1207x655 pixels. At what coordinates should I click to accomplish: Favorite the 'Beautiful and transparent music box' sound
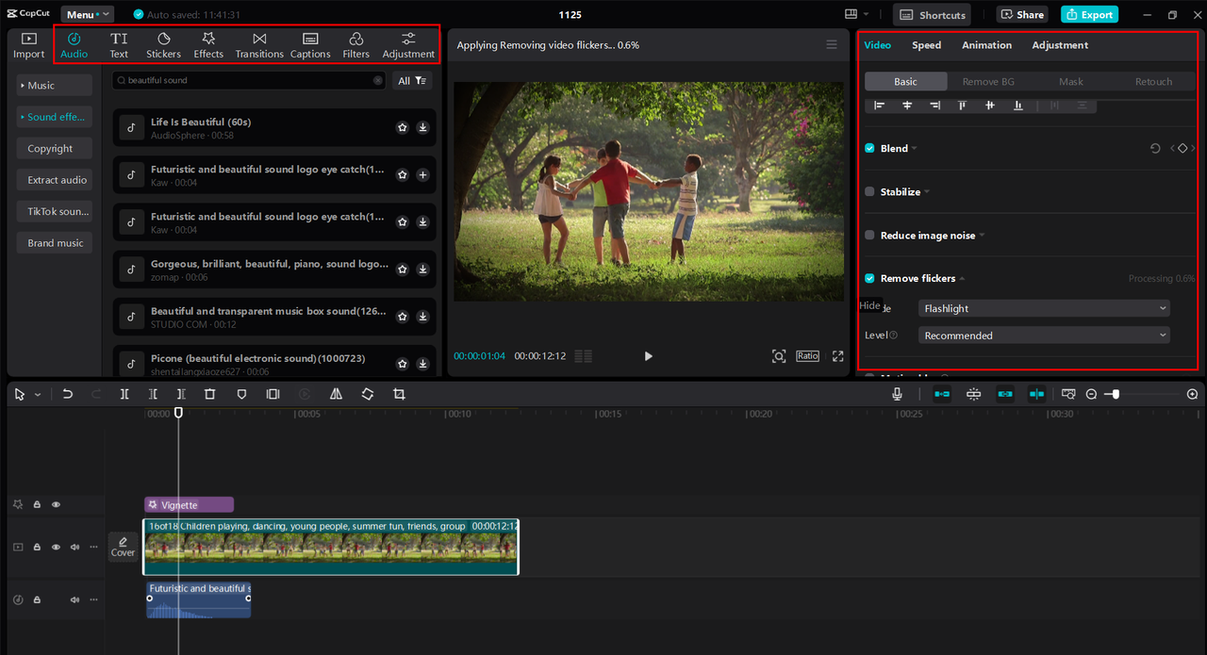[402, 317]
